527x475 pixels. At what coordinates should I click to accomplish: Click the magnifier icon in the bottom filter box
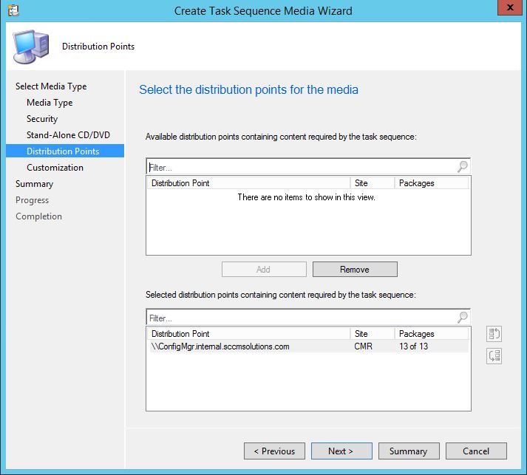point(463,318)
